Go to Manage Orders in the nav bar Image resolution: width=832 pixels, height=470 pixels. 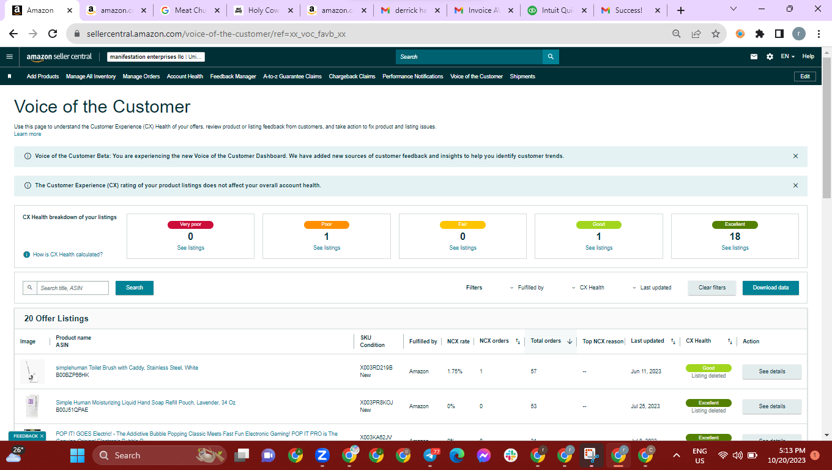coord(141,76)
